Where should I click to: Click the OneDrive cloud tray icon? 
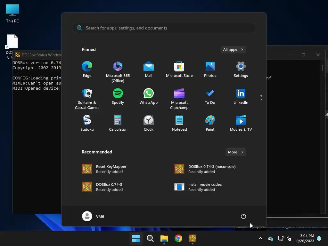(x=270, y=238)
